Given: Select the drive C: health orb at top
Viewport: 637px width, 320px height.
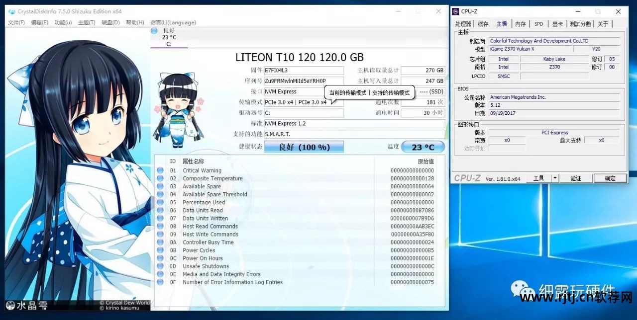Looking at the screenshot, I should 154,31.
